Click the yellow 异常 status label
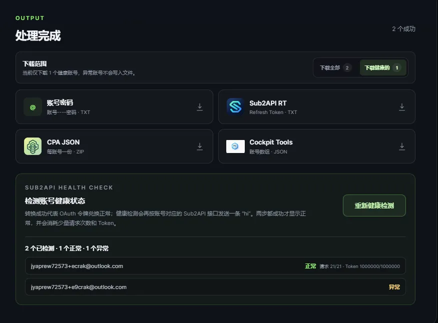The image size is (438, 323). (394, 287)
